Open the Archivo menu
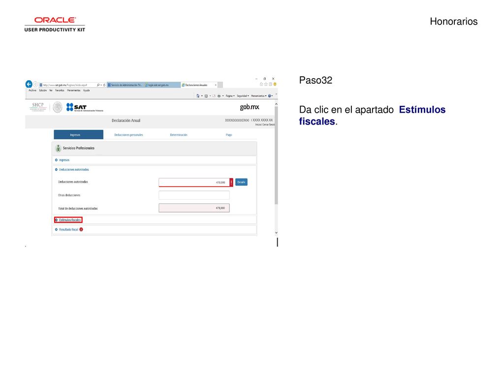Image resolution: width=504 pixels, height=378 pixels. pos(32,91)
